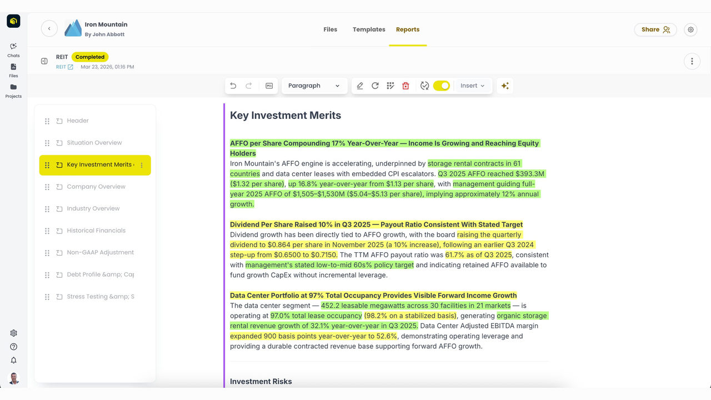Click highlighted "expanded 900 basis points" text
The width and height of the screenshot is (711, 400).
[314, 336]
